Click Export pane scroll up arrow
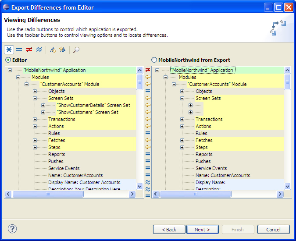The width and height of the screenshot is (296, 241). (287, 71)
